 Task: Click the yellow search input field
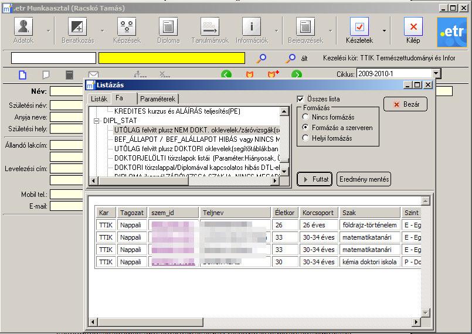click(172, 58)
